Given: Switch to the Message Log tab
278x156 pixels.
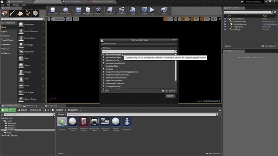Looking at the screenshot, I should pos(32,106).
